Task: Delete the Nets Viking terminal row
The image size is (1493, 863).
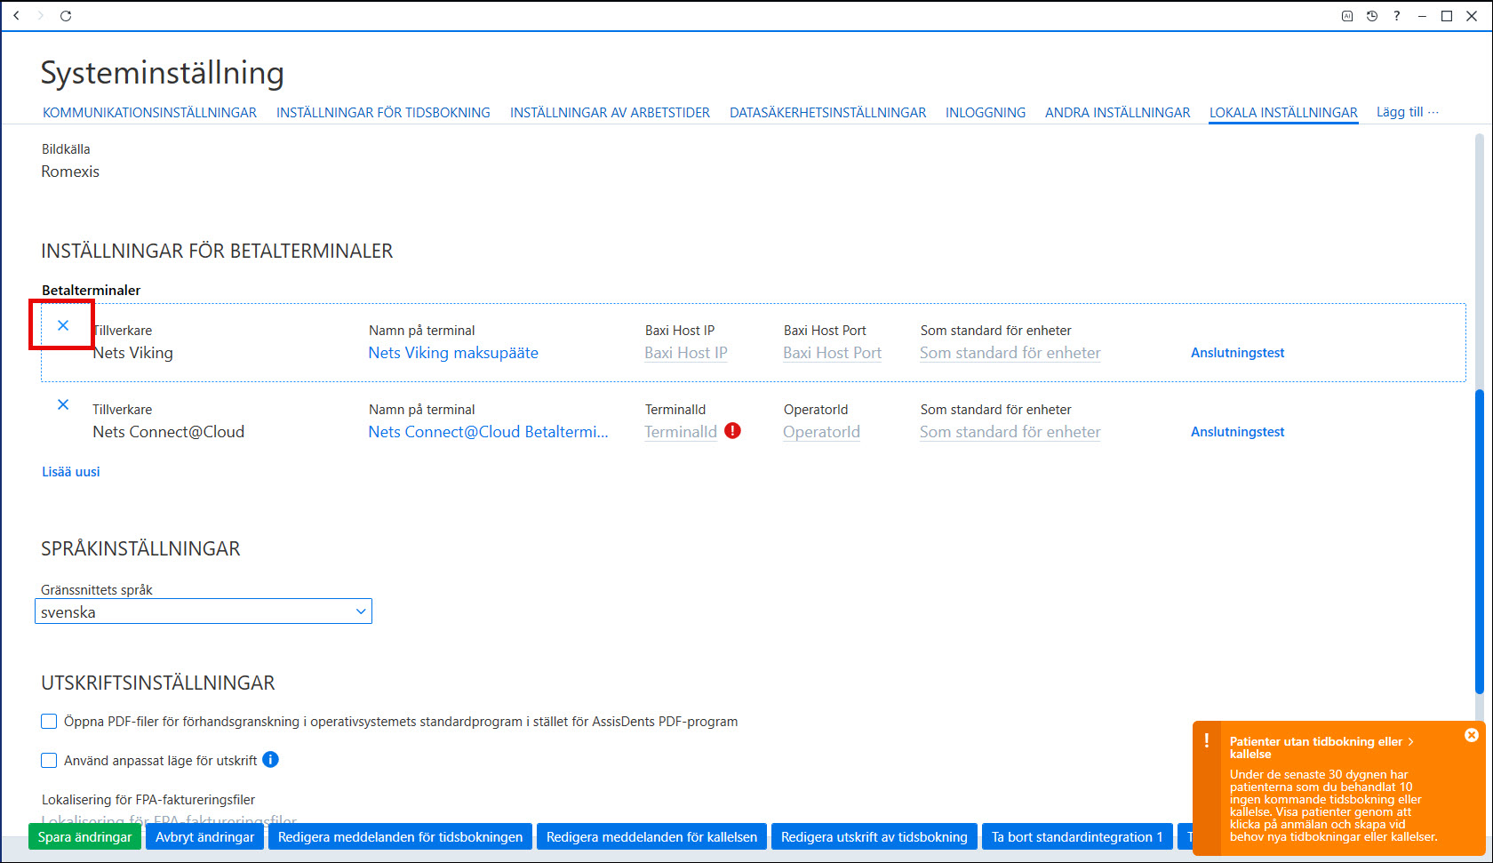Action: (63, 325)
